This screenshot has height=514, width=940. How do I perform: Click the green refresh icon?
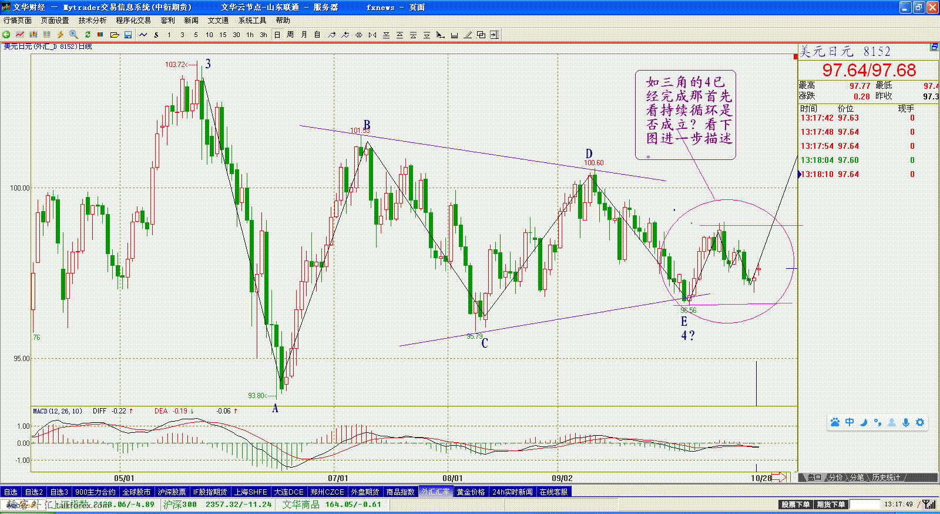(88, 35)
